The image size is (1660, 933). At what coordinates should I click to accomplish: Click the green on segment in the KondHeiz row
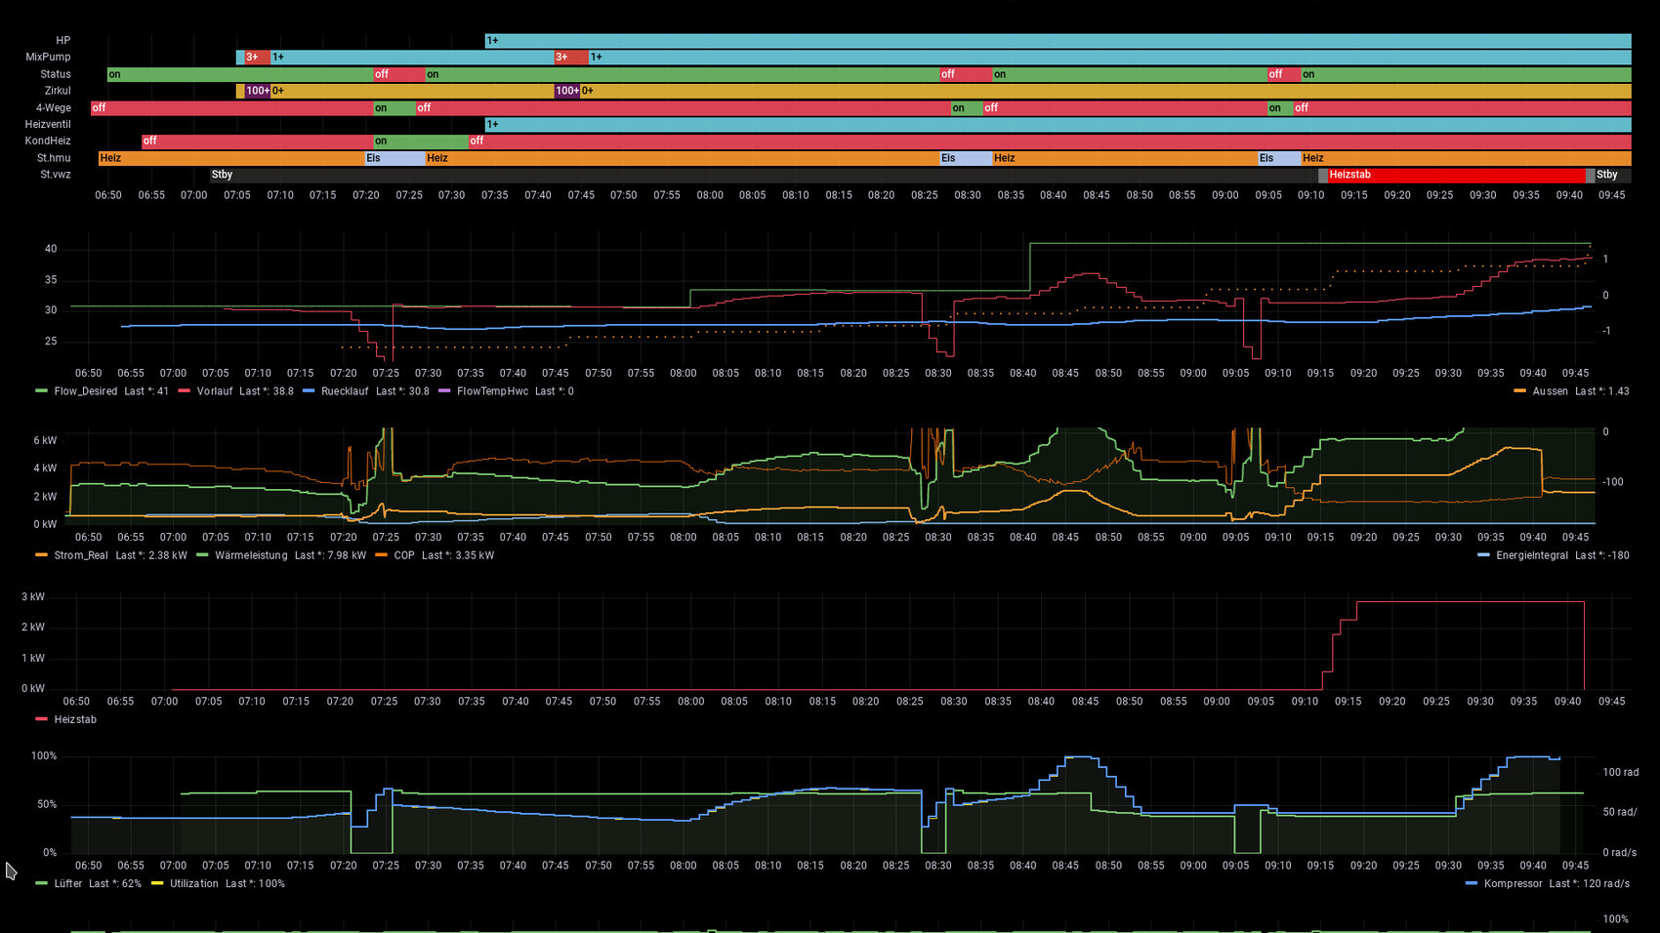point(420,142)
